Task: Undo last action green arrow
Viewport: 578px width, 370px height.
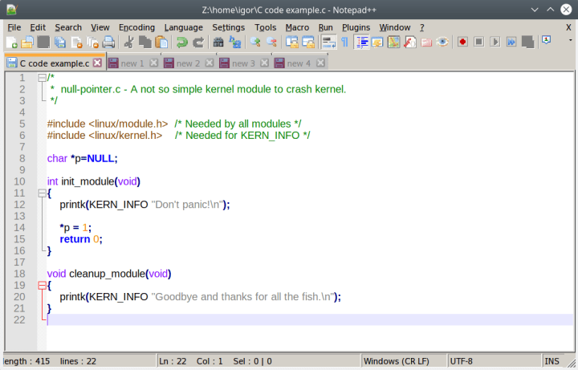Action: pyautogui.click(x=181, y=42)
